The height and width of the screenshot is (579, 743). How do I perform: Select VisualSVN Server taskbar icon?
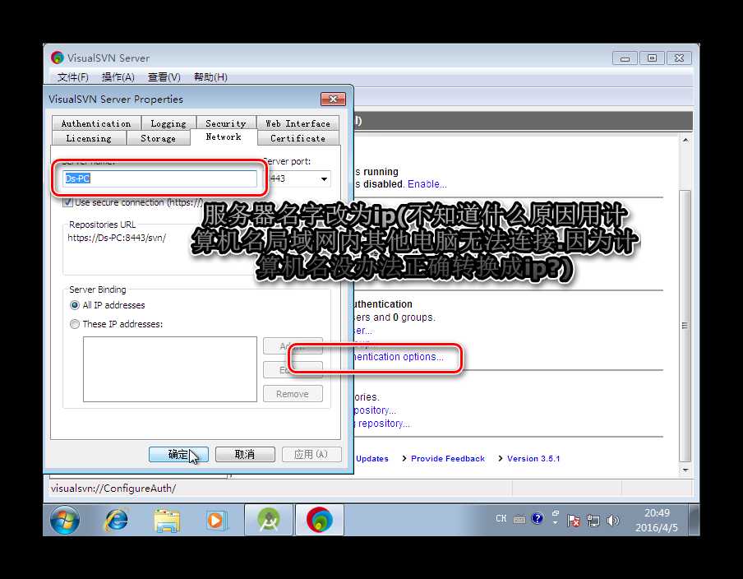pos(320,520)
